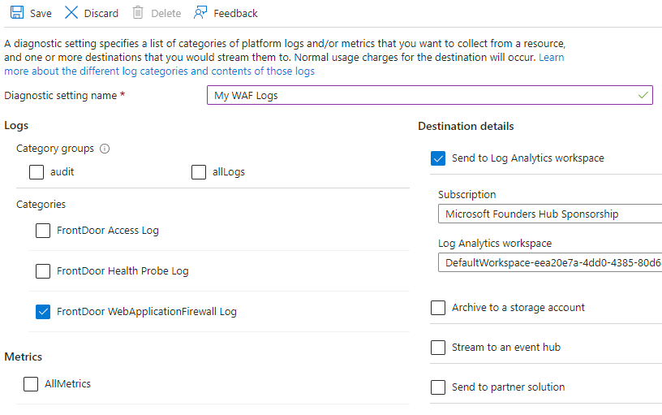
Task: Check FrontDoor Health Probe Log
Action: tap(43, 271)
